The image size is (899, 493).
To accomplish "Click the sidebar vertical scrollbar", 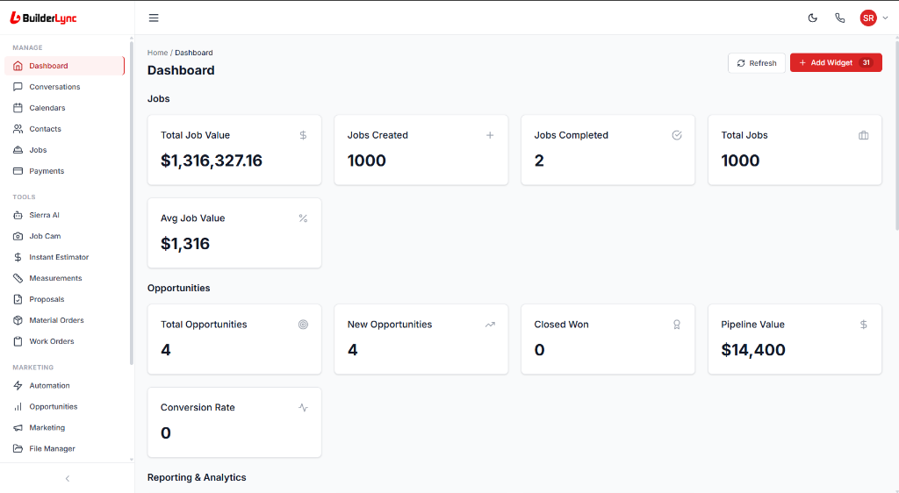I will tap(132, 204).
